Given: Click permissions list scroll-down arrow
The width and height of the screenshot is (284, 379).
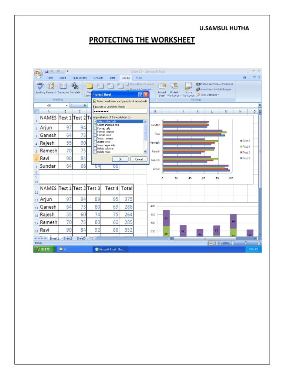Looking at the screenshot, I should (x=145, y=152).
